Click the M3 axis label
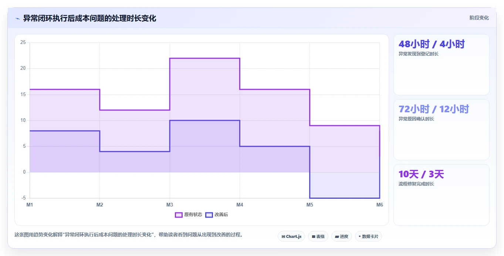Viewport: 504px width, 256px height. [x=170, y=205]
